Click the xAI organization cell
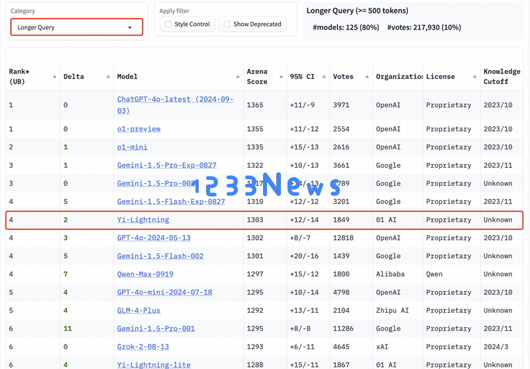This screenshot has height=369, width=530. click(382, 347)
